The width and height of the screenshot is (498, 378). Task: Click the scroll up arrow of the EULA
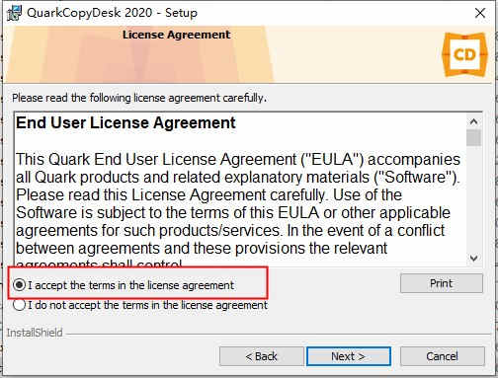[x=473, y=121]
